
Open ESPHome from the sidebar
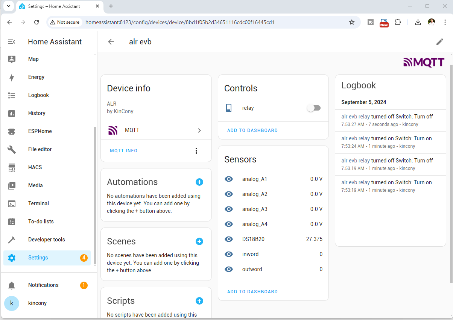point(40,131)
